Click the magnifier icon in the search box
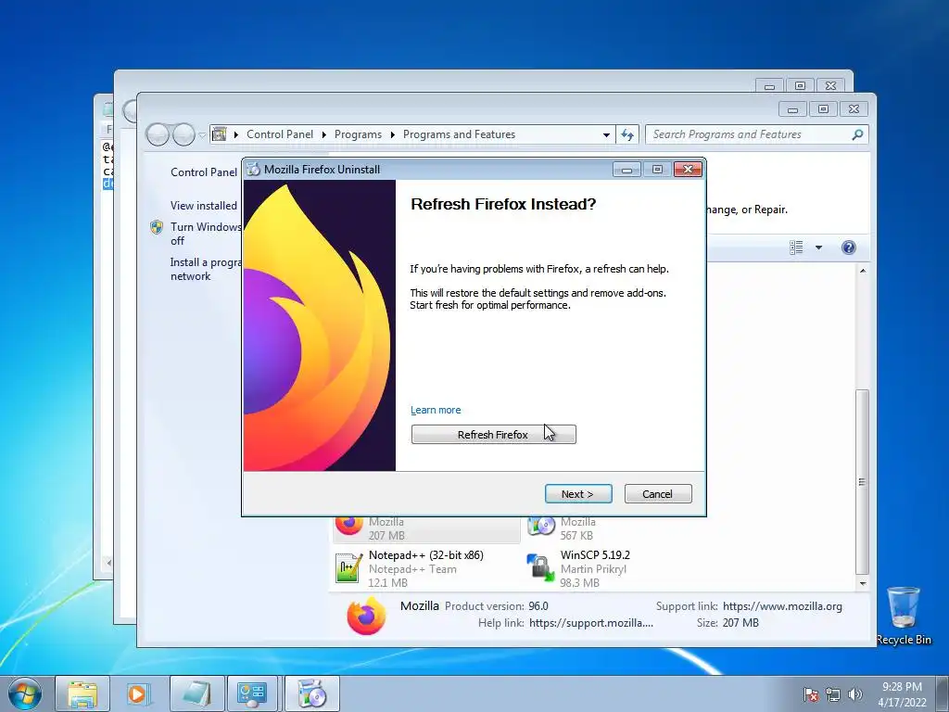This screenshot has height=712, width=949. coord(857,134)
